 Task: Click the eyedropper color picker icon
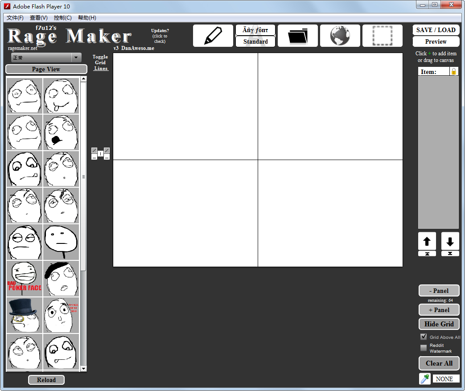(425, 379)
